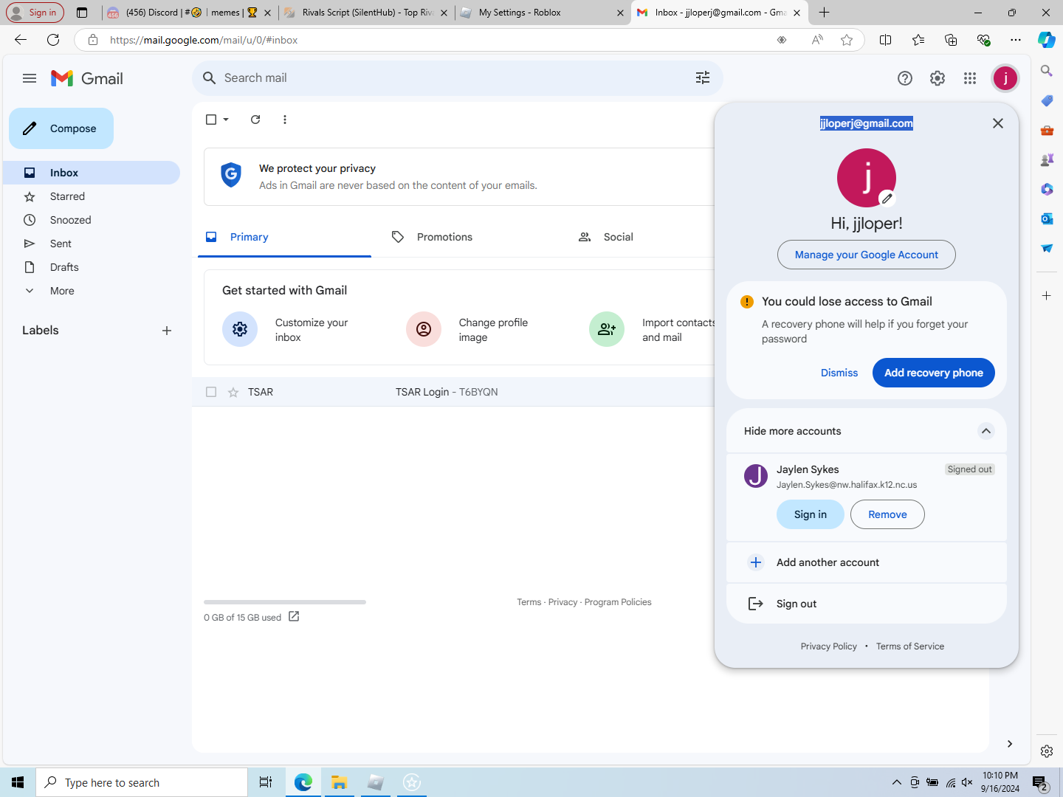Screen dimensions: 1063x797
Task: Star the TSAR email
Action: pos(233,393)
